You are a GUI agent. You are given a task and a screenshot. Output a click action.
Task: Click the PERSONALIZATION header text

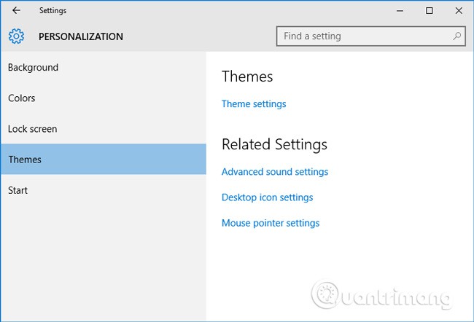pos(81,36)
